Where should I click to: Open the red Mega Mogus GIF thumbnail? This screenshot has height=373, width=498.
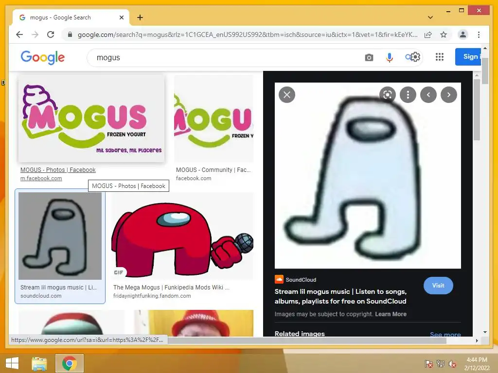(183, 236)
